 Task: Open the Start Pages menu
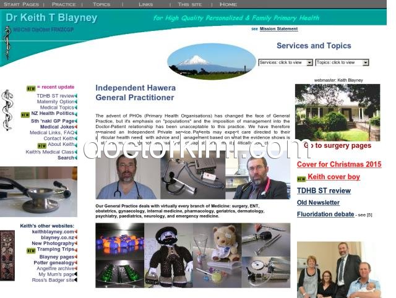pos(22,4)
